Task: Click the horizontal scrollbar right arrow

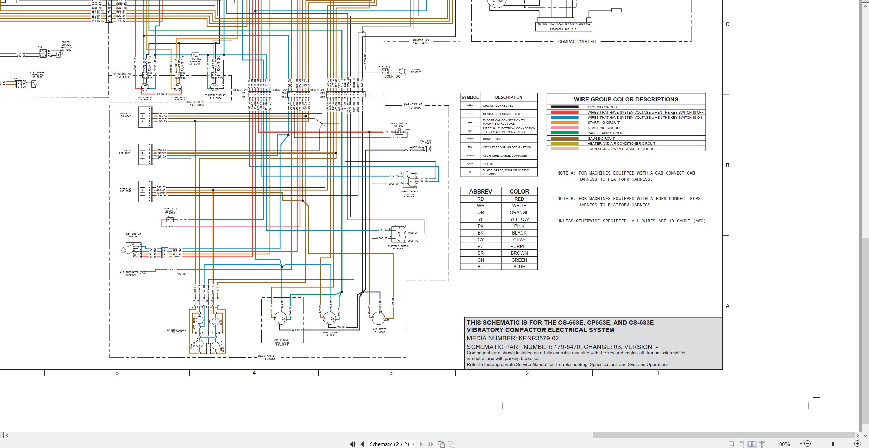Action: pyautogui.click(x=858, y=435)
